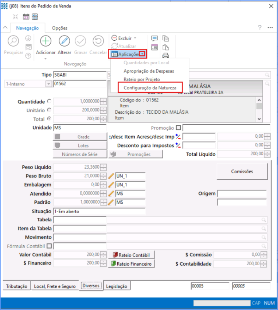Screen dimensions: 278x310
Task: Enable the Promoção checkbox
Action: pos(178,128)
